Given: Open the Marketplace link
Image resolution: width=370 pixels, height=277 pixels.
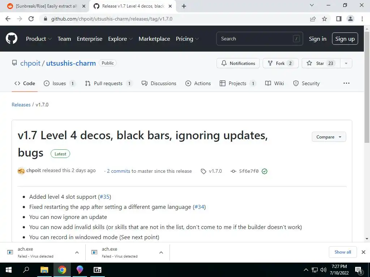Looking at the screenshot, I should tap(154, 39).
